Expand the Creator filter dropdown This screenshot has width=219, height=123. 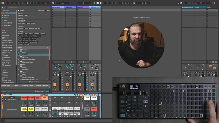21,31
